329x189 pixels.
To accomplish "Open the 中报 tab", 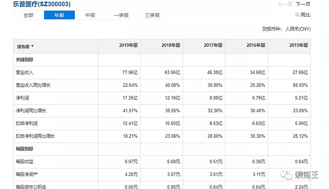I will pyautogui.click(x=90, y=15).
